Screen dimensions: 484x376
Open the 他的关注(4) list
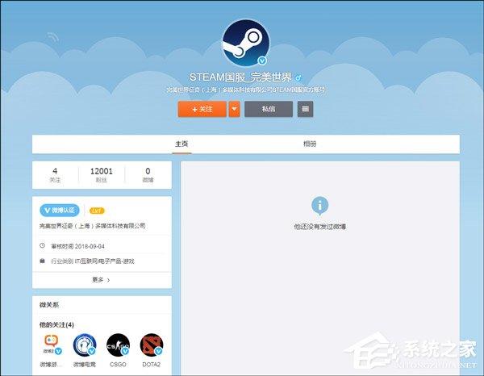tap(56, 324)
